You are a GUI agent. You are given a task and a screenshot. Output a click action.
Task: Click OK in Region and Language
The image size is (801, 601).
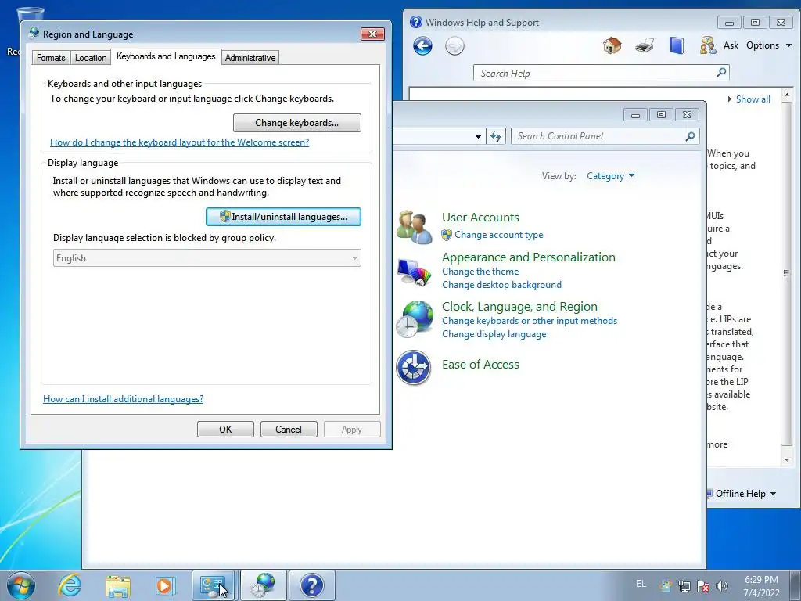(x=225, y=430)
